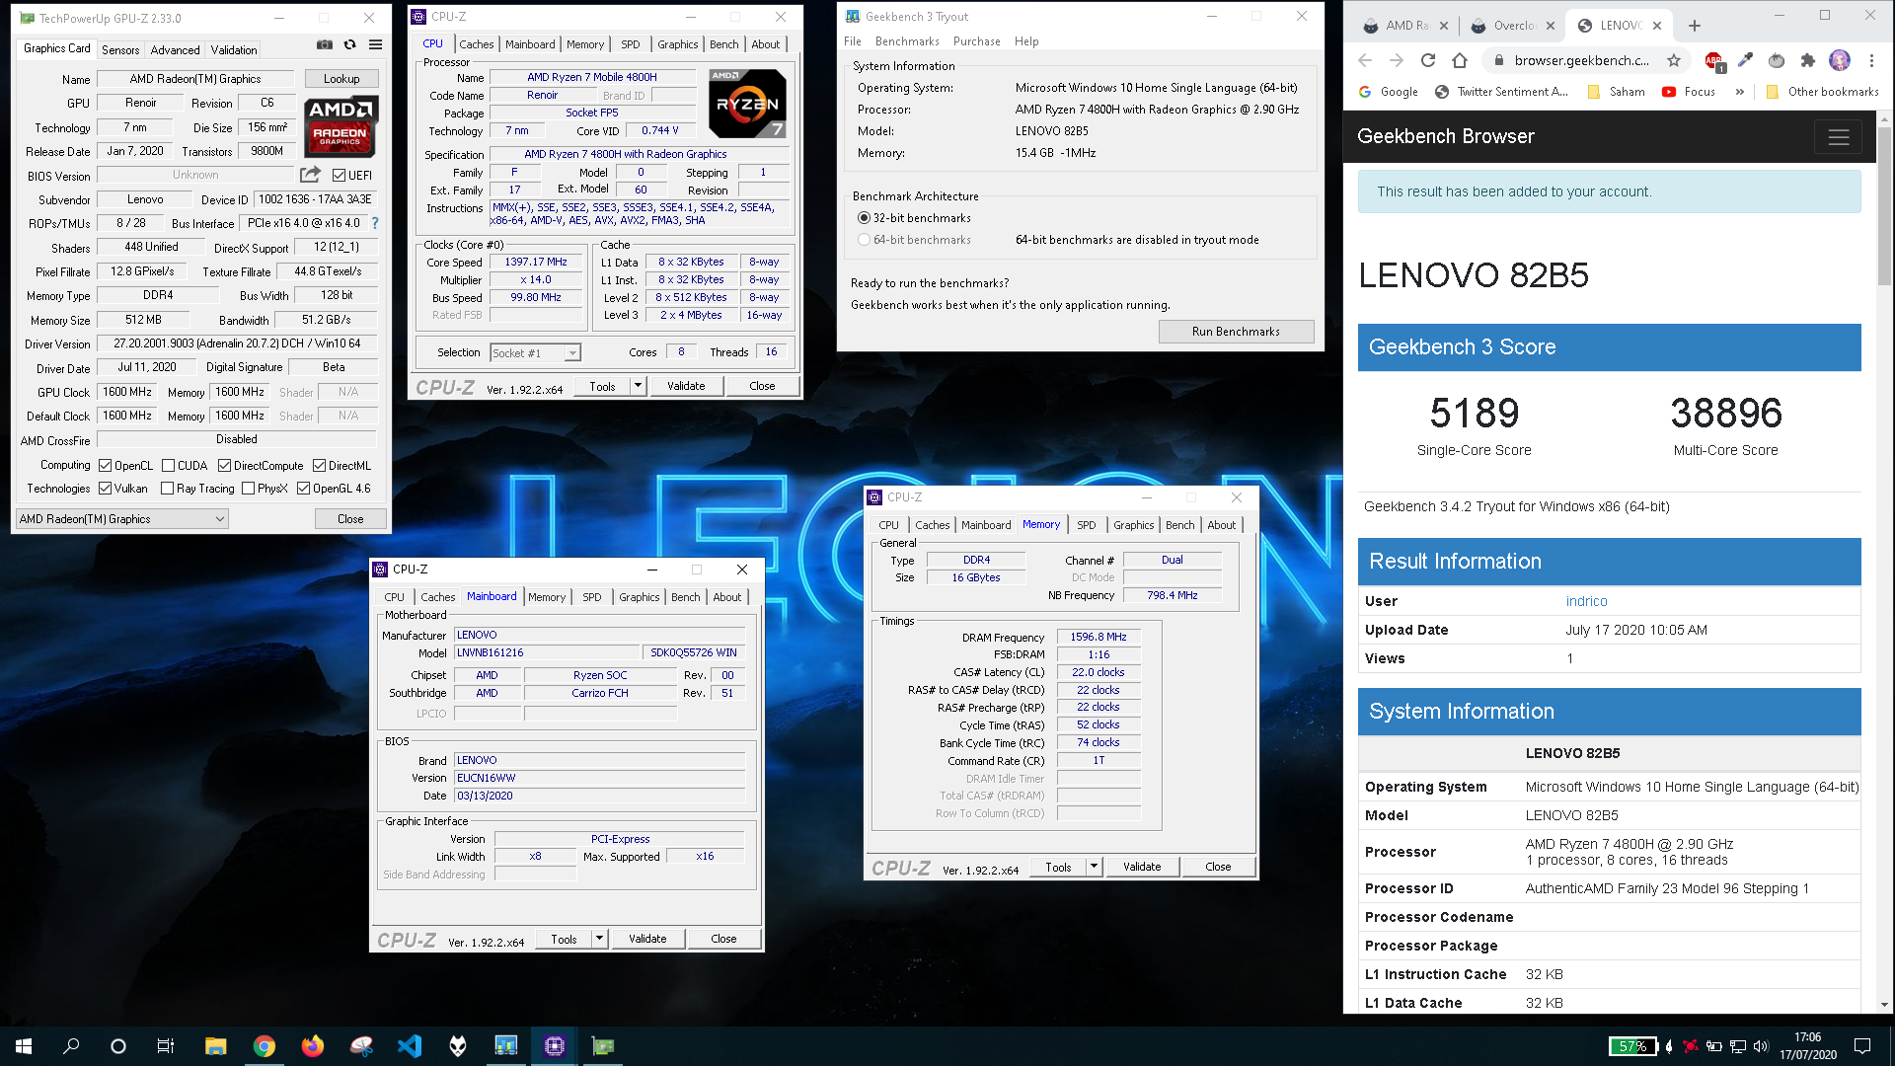Viewport: 1895px width, 1066px height.
Task: Toggle the Ray Tracing checkbox
Action: point(167,489)
